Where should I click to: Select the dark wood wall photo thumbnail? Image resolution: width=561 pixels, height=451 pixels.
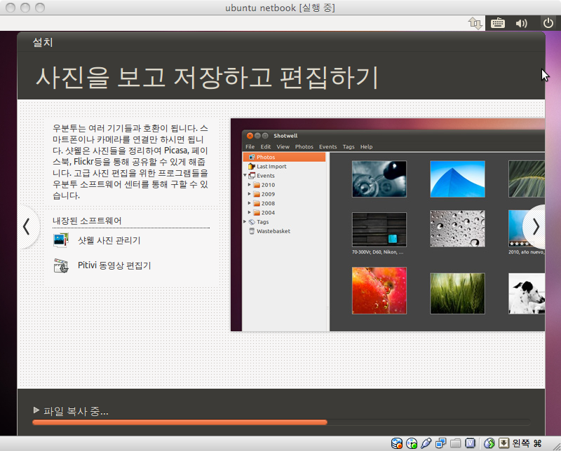[x=379, y=230]
